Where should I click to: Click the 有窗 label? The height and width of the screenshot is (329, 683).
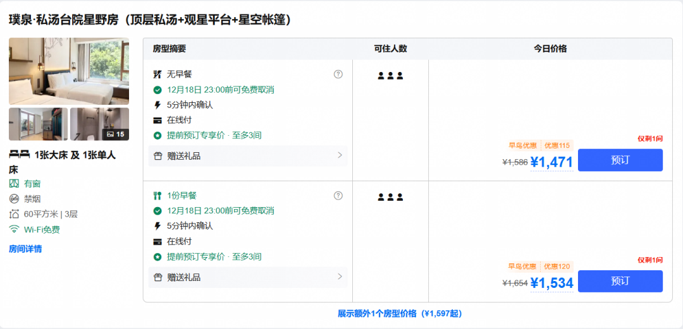32,184
